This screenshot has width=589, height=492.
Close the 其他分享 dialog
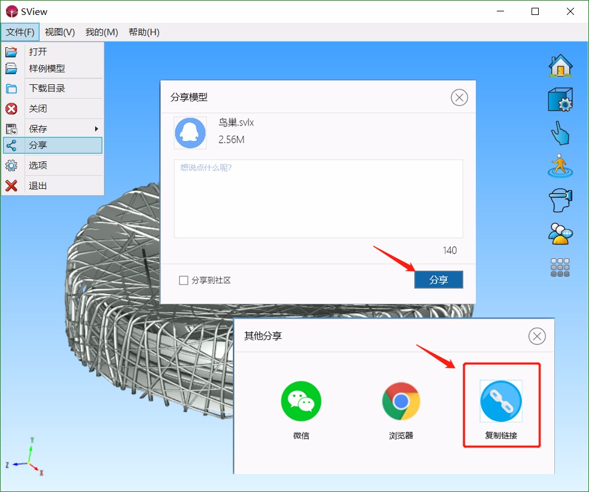pos(537,336)
